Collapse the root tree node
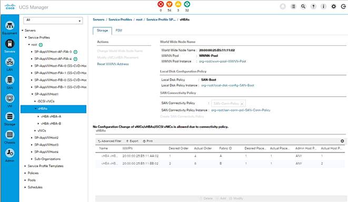 click(29, 45)
